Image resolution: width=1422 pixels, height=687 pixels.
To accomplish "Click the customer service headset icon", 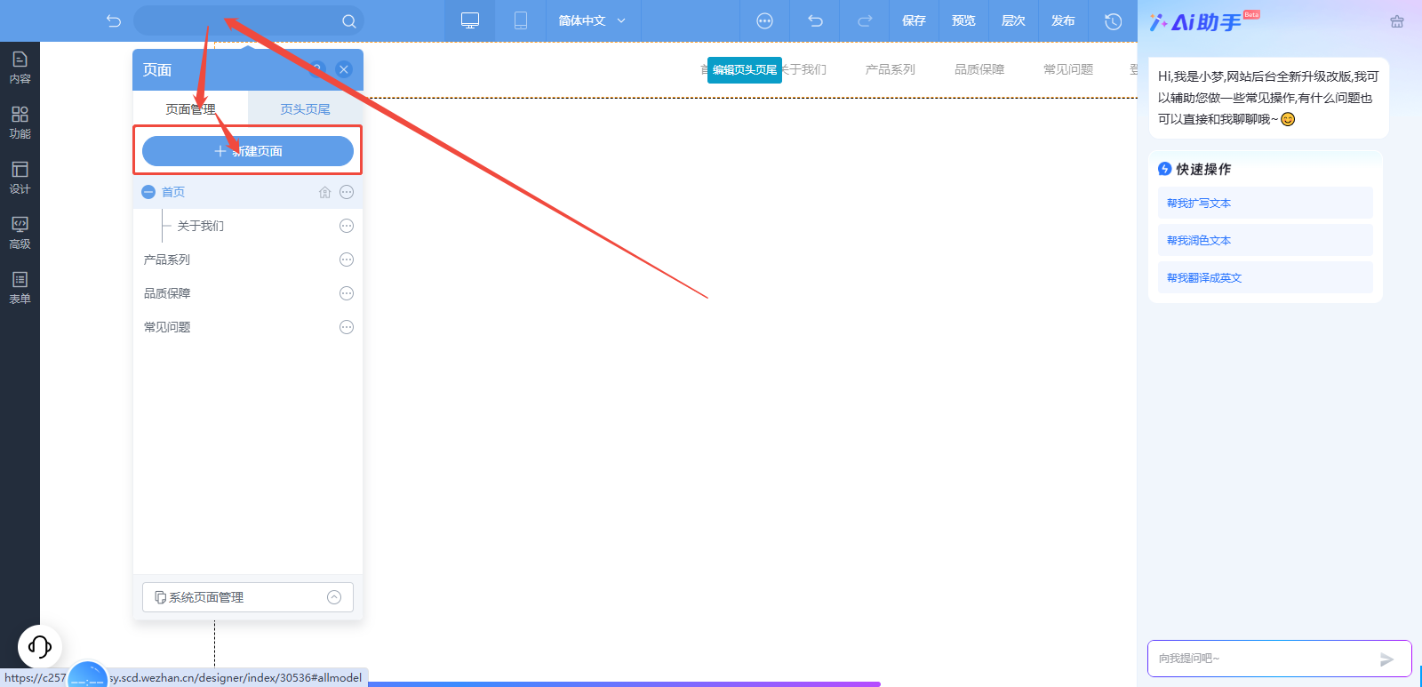I will coord(40,646).
